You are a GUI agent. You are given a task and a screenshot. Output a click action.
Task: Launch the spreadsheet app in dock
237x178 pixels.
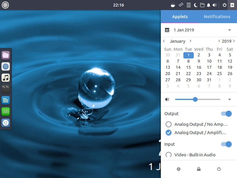pos(6,112)
